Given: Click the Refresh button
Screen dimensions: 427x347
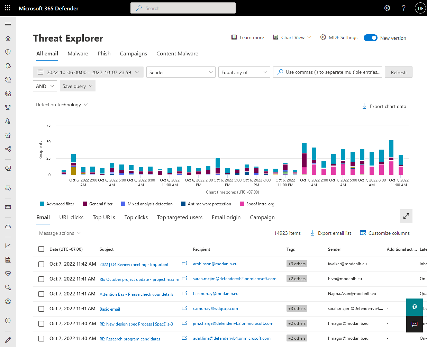Looking at the screenshot, I should tap(398, 72).
